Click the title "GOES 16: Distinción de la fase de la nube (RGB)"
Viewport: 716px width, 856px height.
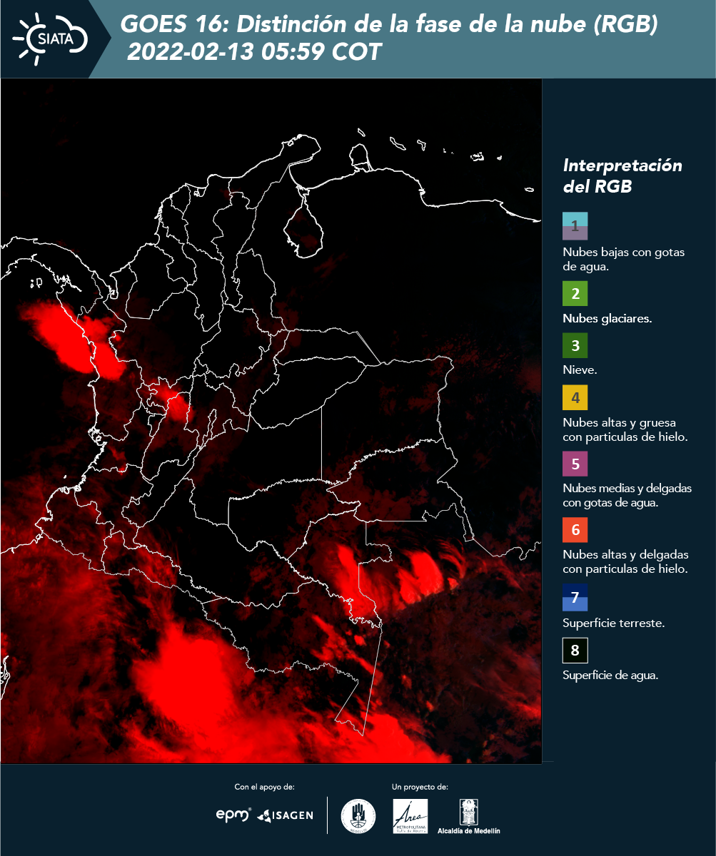tap(389, 25)
